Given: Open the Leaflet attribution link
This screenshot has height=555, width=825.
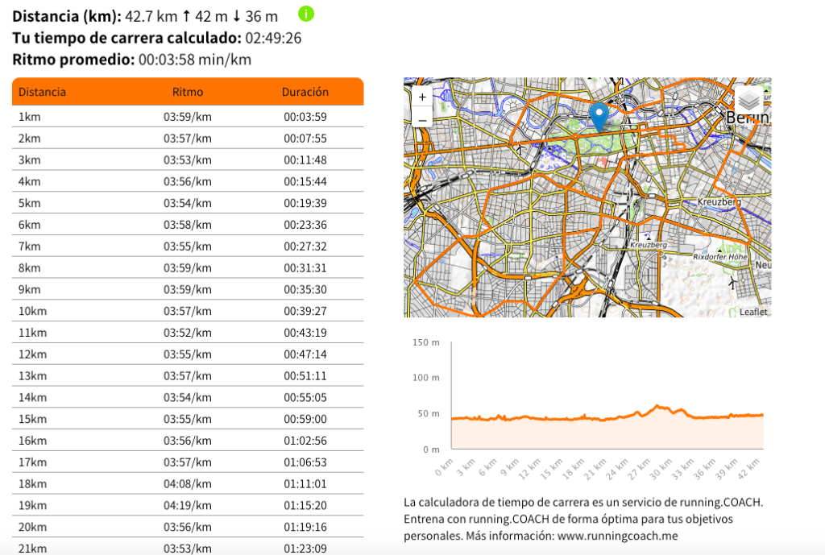Looking at the screenshot, I should point(753,312).
